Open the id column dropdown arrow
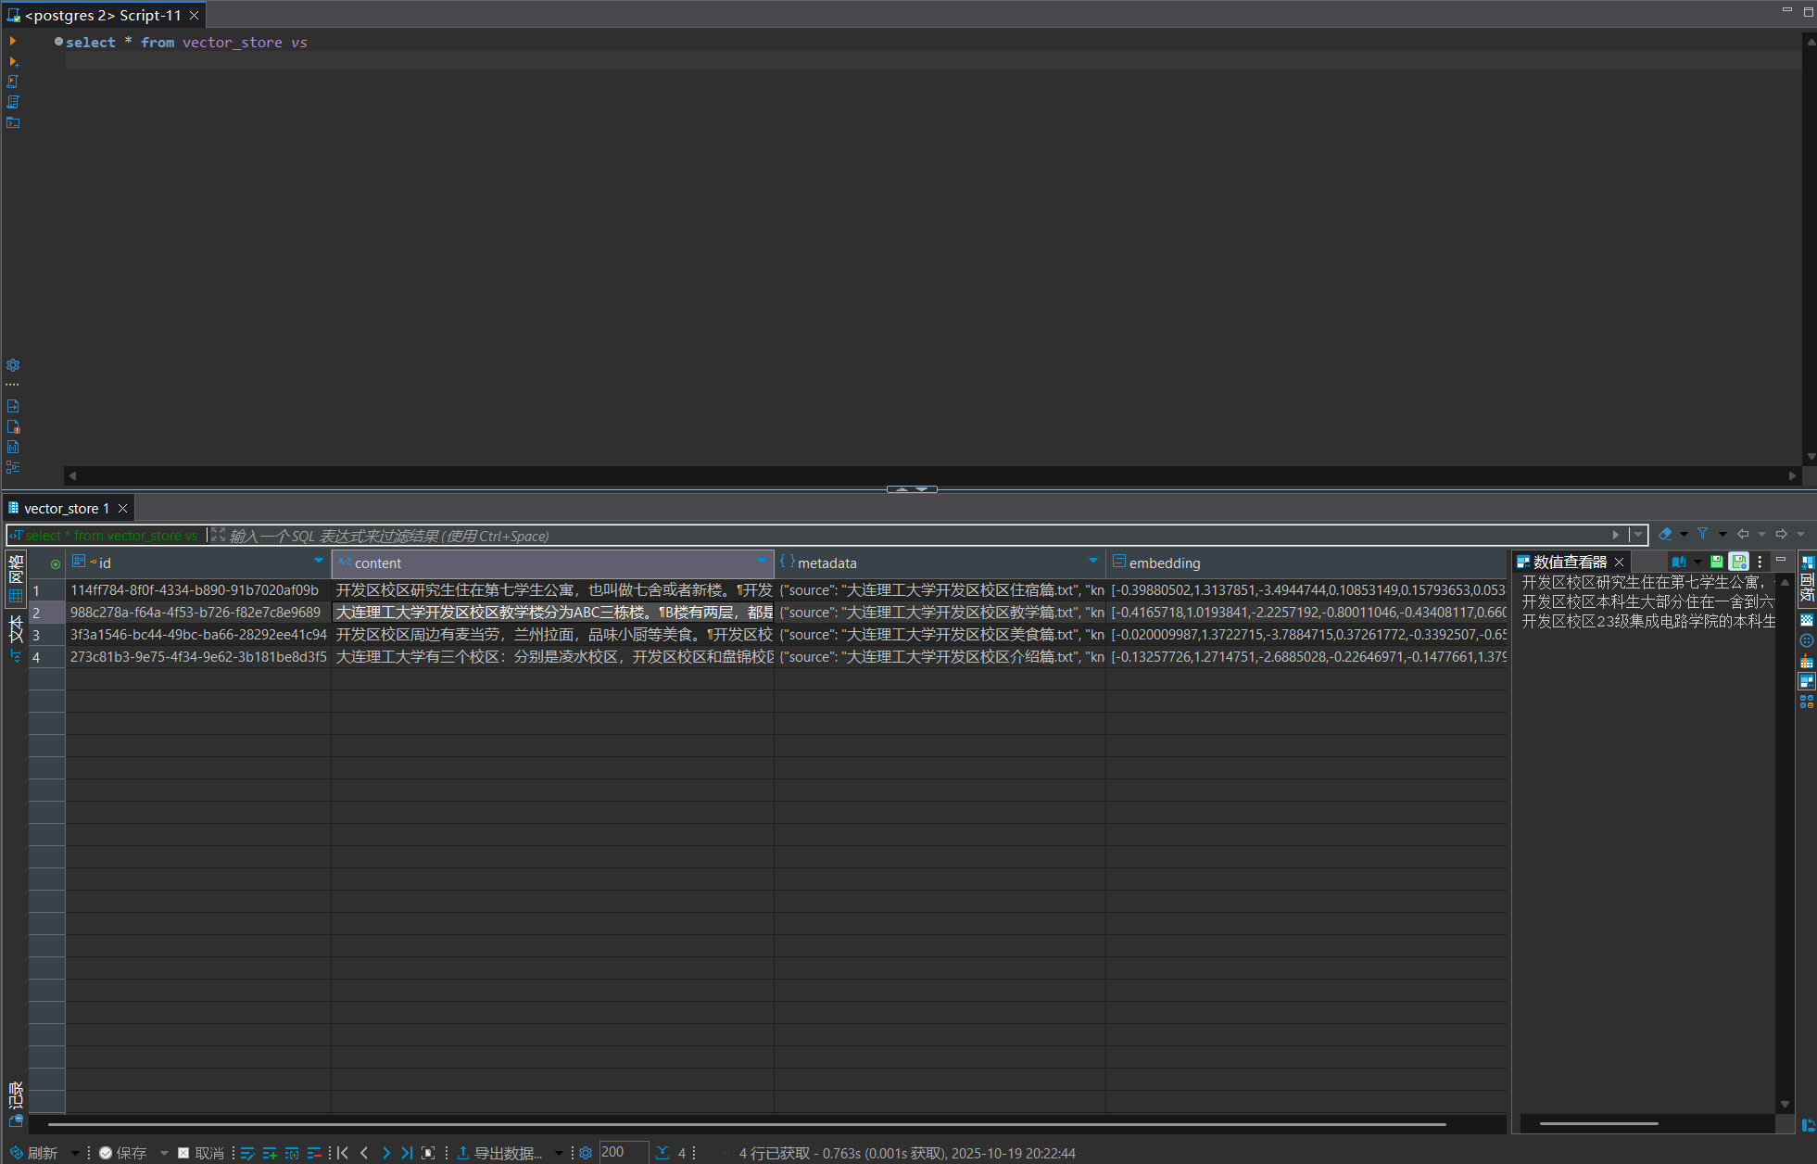The image size is (1817, 1164). tap(319, 561)
